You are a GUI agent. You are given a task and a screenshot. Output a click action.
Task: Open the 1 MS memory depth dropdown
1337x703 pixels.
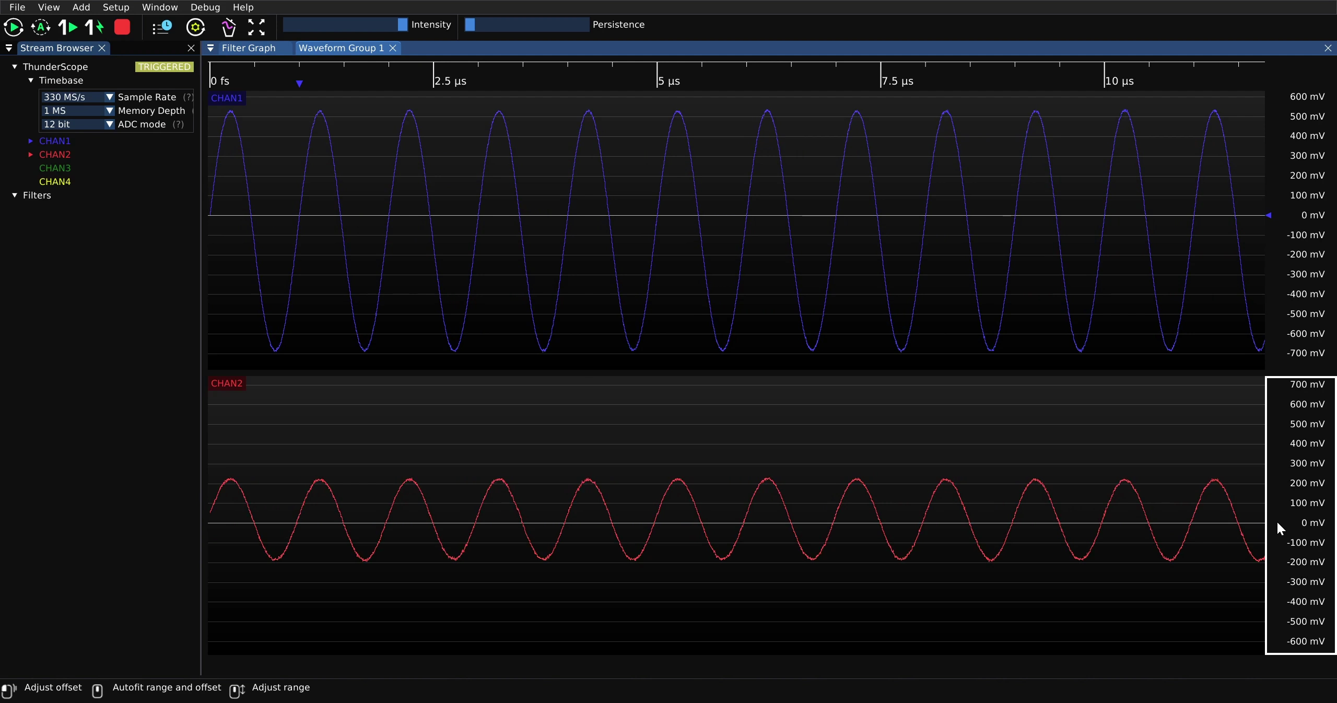(78, 111)
